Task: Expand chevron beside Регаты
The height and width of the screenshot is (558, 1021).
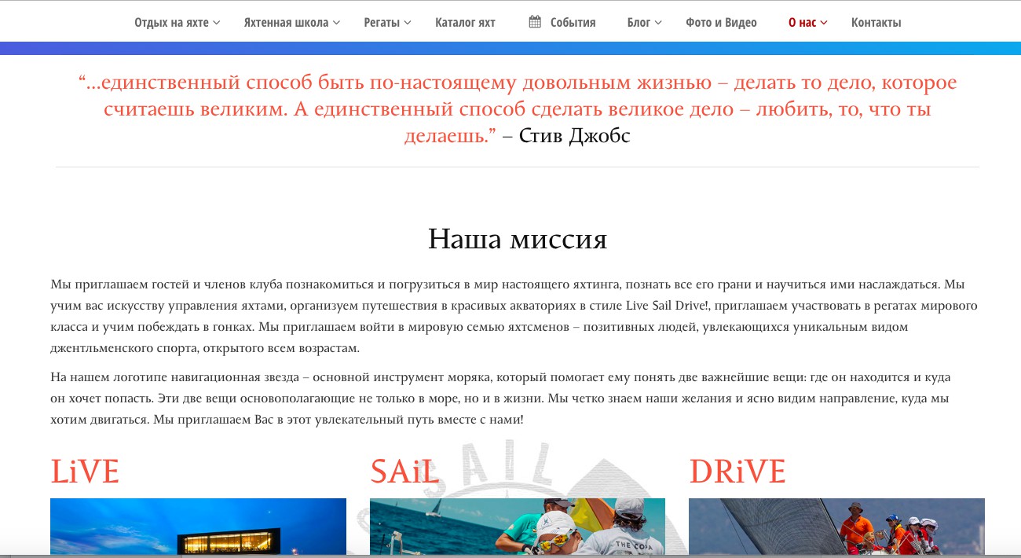Action: tap(408, 23)
